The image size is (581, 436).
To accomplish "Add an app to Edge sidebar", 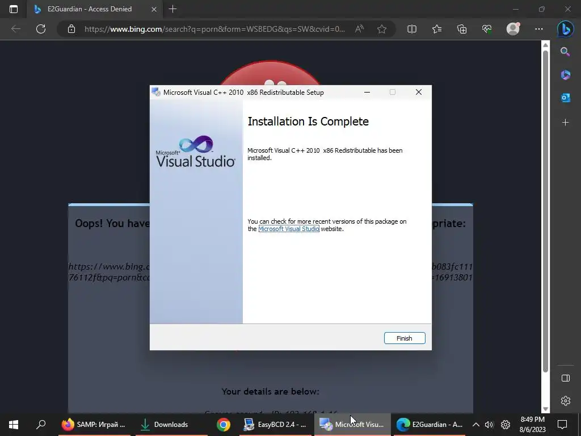I will pos(565,123).
